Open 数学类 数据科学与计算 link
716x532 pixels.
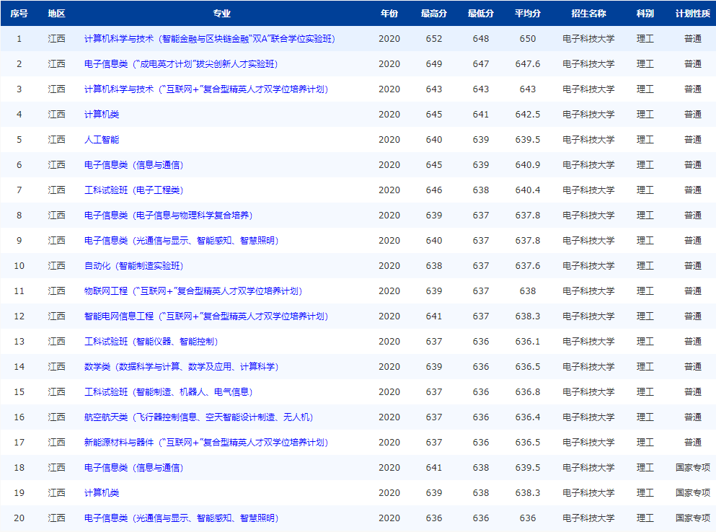181,367
